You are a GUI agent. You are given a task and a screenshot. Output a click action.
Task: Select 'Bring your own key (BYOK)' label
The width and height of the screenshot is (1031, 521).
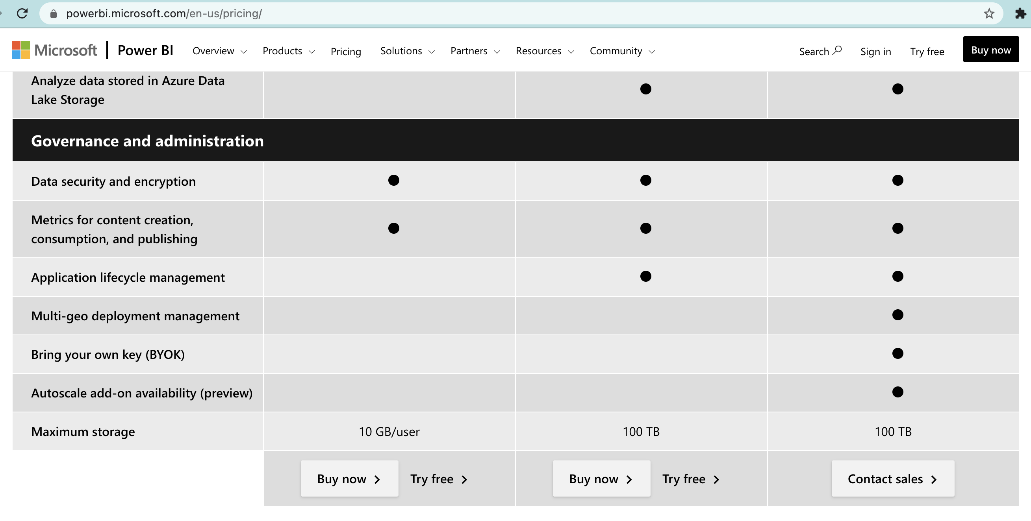click(108, 355)
